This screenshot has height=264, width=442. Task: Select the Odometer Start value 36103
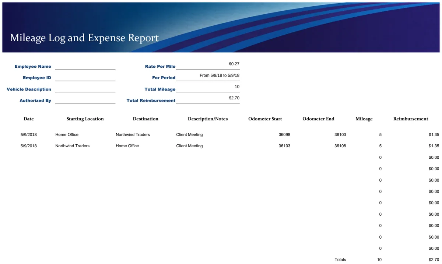[284, 146]
